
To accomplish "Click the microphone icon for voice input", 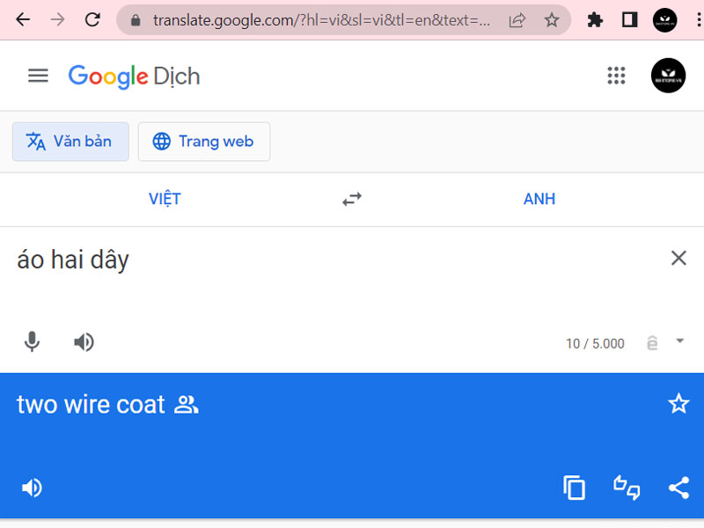I will [32, 341].
